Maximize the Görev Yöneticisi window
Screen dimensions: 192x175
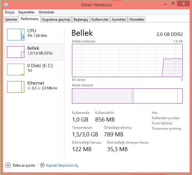[173, 3]
